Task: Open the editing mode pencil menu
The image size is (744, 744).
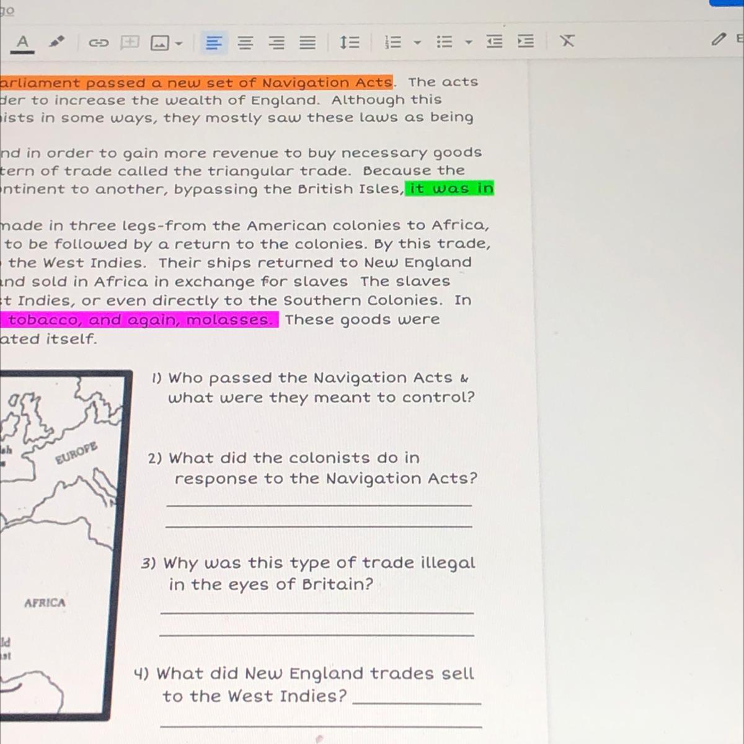Action: pos(718,39)
